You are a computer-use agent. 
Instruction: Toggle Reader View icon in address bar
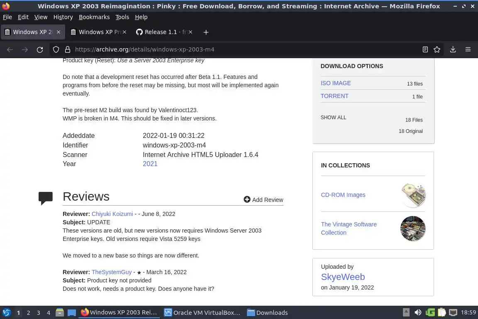[425, 49]
